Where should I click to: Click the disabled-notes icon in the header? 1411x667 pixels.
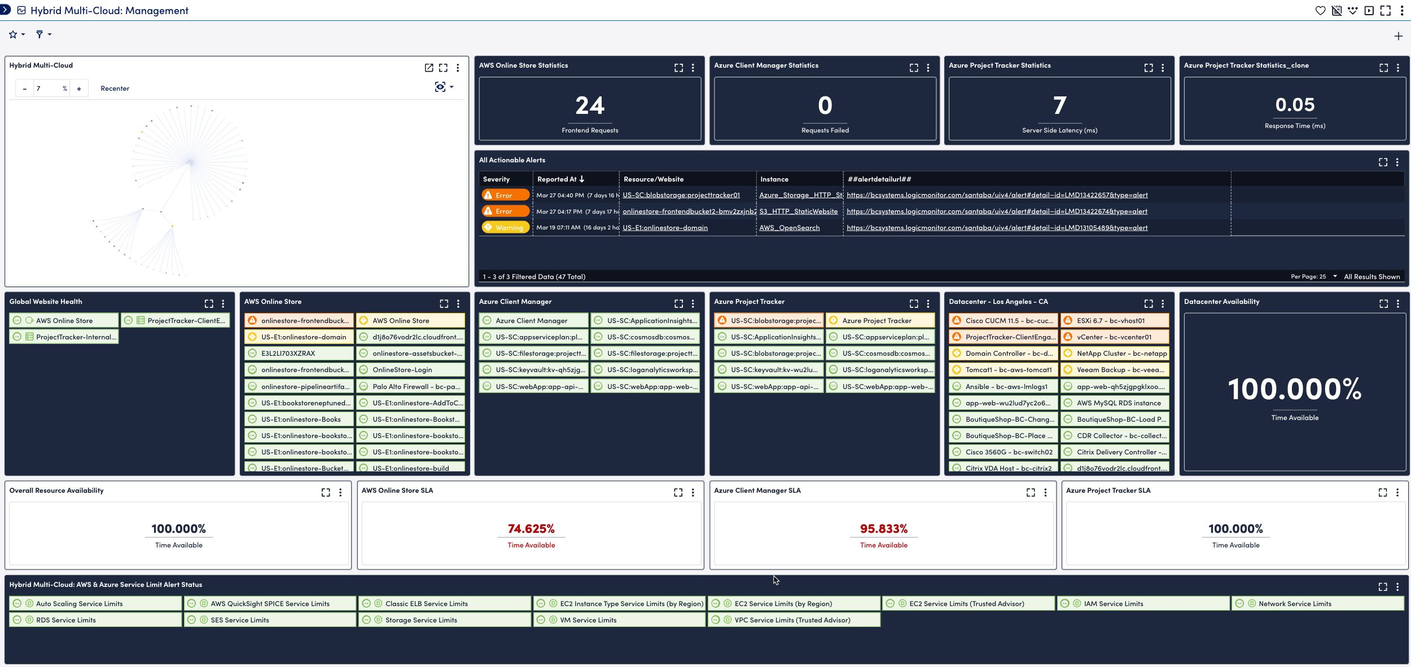tap(1337, 10)
